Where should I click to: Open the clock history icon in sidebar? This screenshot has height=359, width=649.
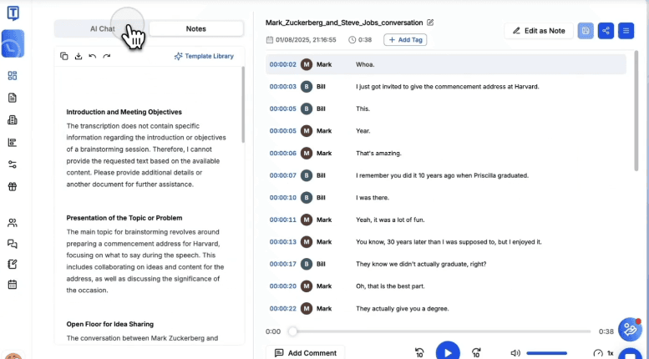(13, 43)
